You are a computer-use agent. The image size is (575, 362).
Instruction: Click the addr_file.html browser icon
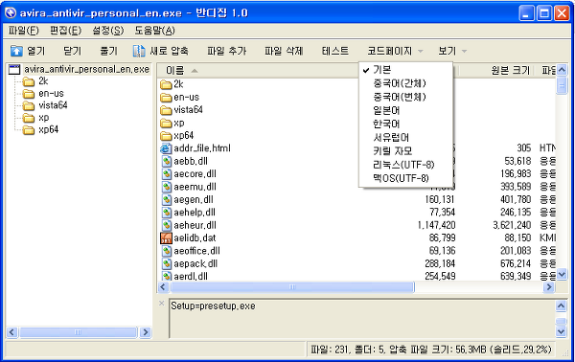[x=166, y=148]
